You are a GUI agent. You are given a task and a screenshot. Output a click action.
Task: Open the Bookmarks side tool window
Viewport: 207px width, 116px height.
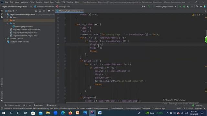tap(2, 96)
